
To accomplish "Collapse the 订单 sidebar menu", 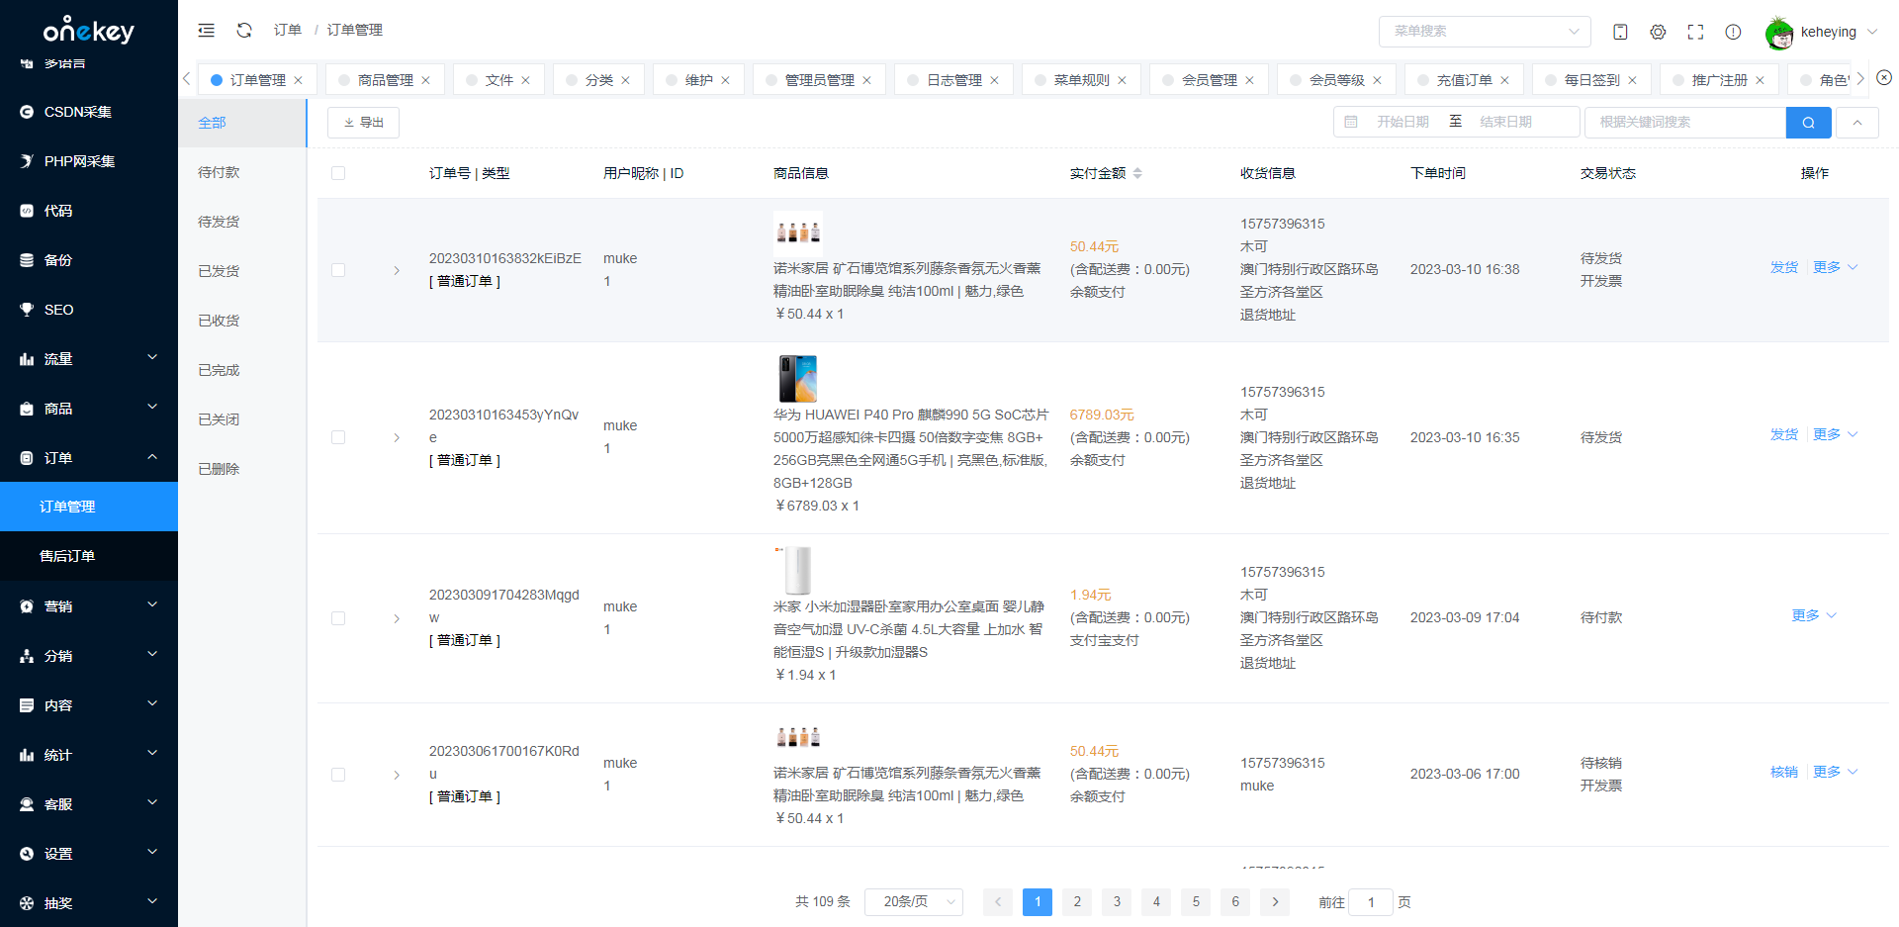I will point(89,458).
